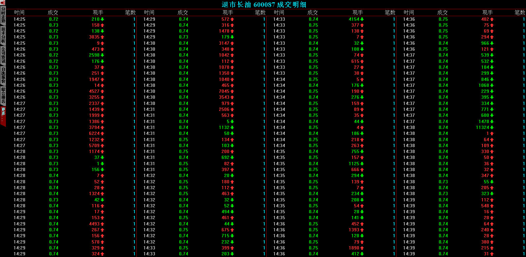
Task: Click the green down arrow beside volume 11324
Action: (x=492, y=127)
